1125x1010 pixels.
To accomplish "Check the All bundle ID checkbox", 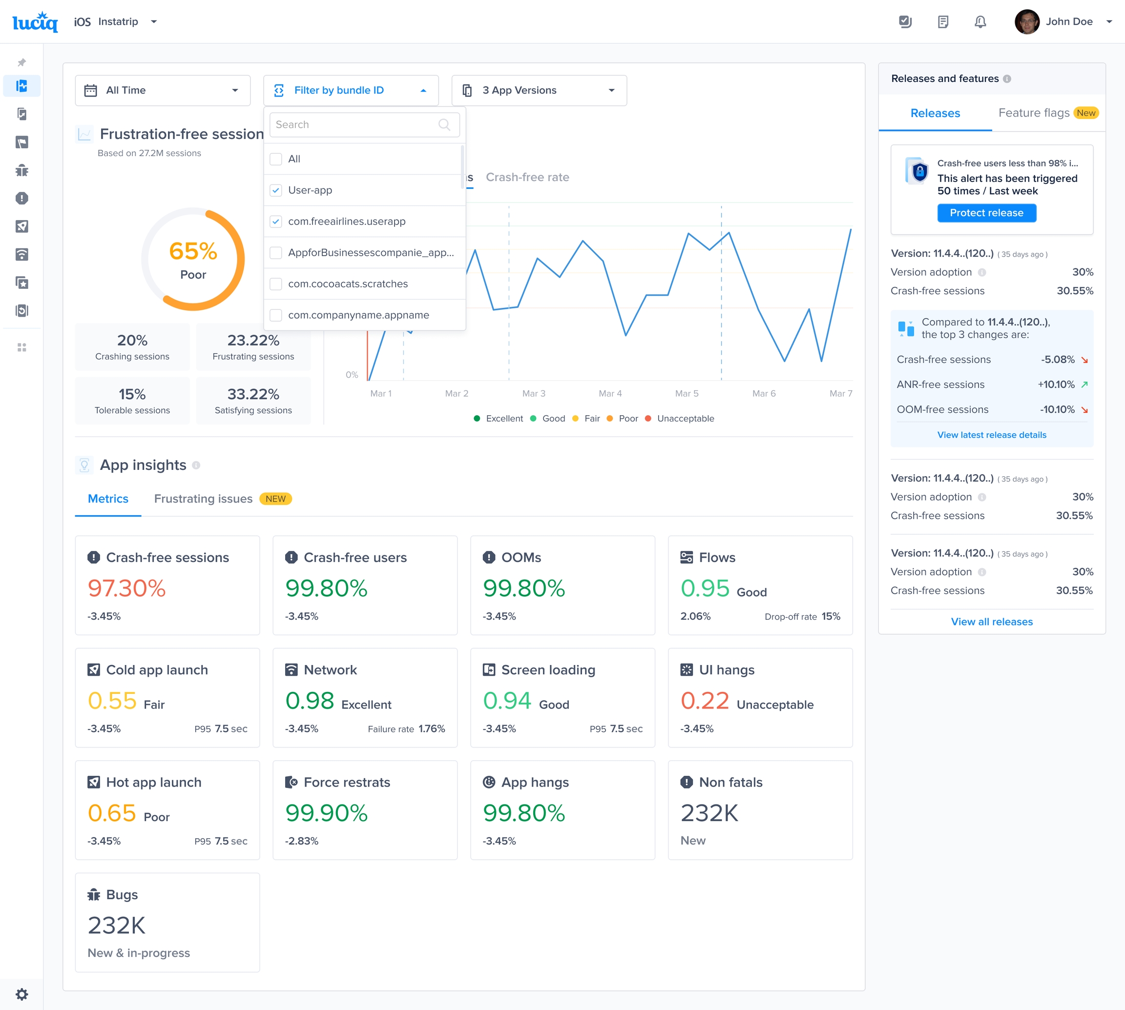I will pyautogui.click(x=276, y=159).
